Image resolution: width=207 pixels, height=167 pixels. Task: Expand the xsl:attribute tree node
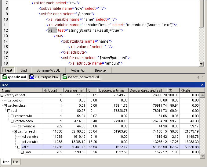[12, 116]
